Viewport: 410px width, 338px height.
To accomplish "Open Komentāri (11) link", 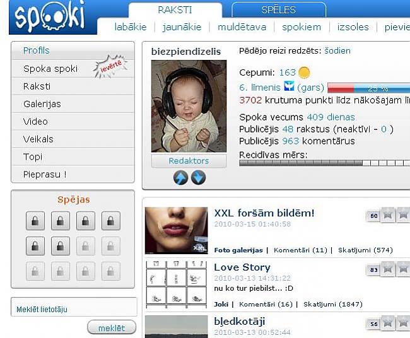I will pyautogui.click(x=300, y=250).
